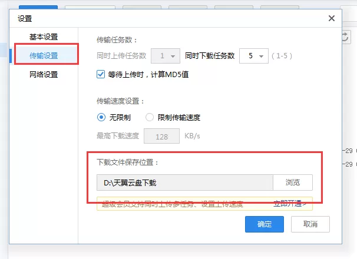Select the 限制传输速度 radio button
This screenshot has width=357, height=259.
(x=150, y=117)
